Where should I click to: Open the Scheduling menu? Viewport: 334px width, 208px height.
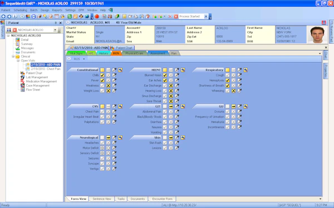click(x=20, y=10)
